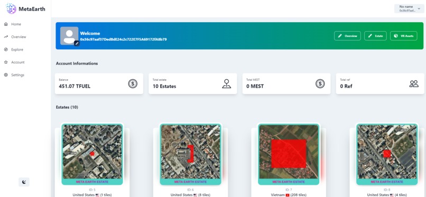Click United States (4 tiles) label
Image resolution: width=426 pixels, height=197 pixels.
point(387,195)
